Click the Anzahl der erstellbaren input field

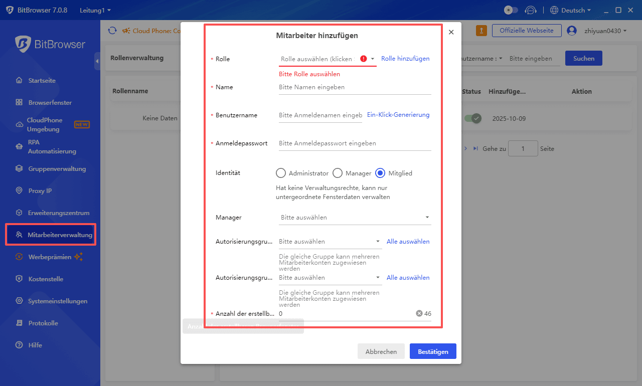346,313
